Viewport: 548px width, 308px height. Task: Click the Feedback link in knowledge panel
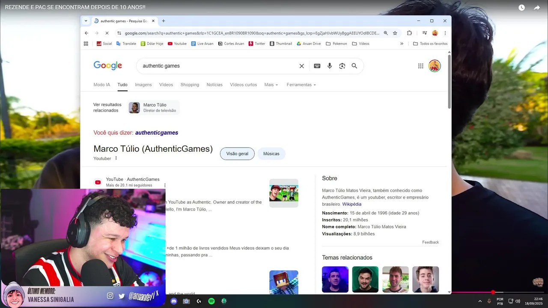click(430, 242)
